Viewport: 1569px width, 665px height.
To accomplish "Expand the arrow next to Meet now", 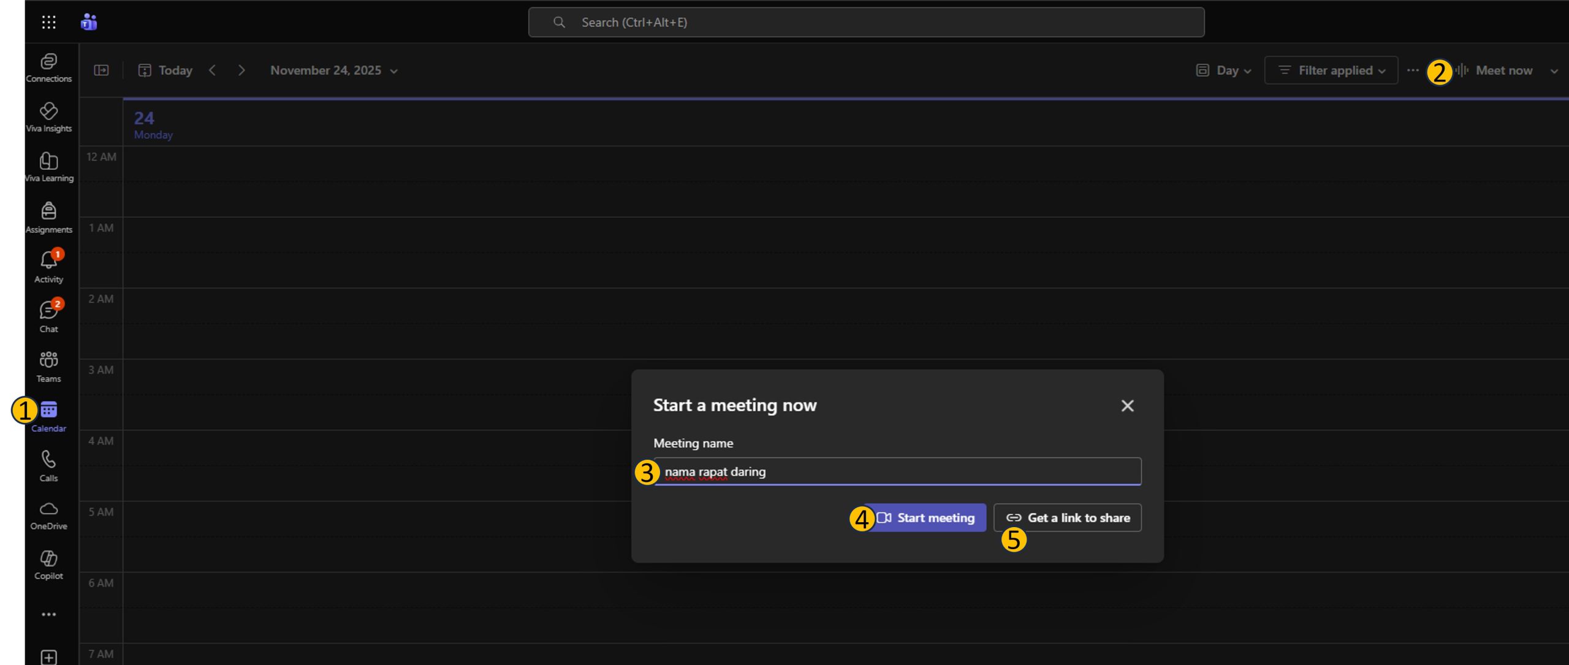I will 1554,71.
